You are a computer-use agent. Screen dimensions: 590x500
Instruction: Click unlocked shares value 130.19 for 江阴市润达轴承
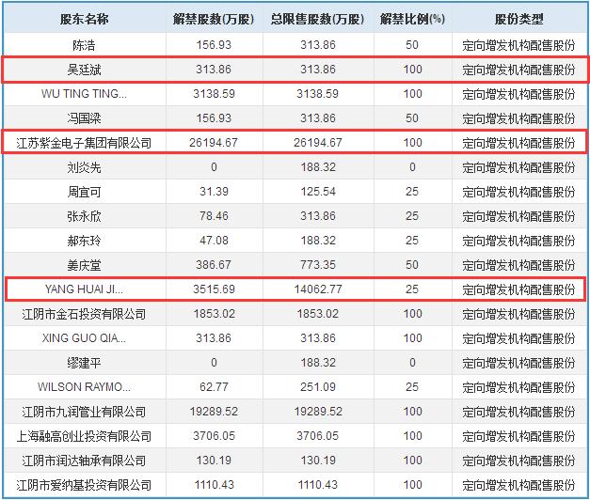[x=214, y=461]
